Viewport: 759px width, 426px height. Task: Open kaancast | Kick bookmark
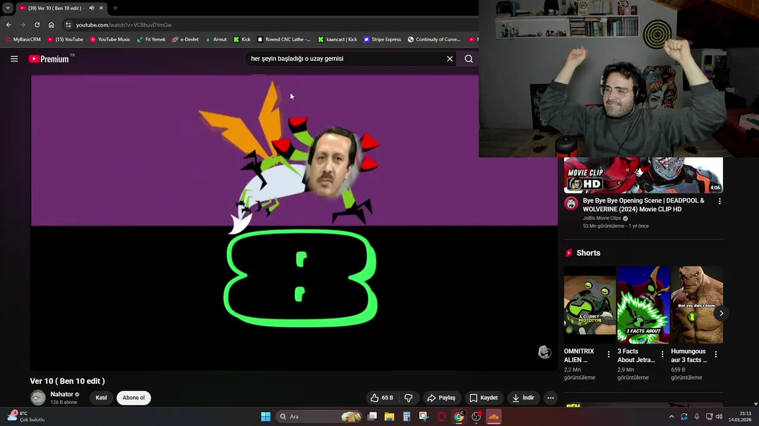(x=337, y=40)
